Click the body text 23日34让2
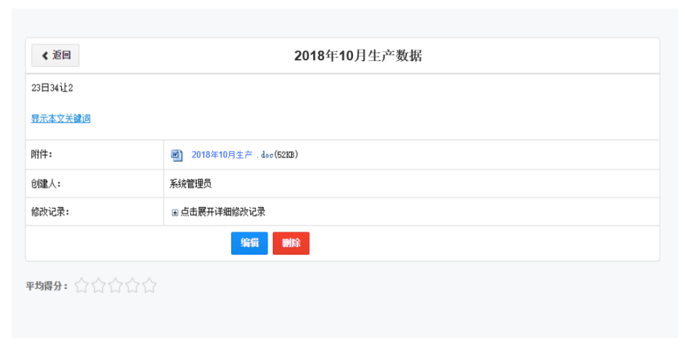This screenshot has width=685, height=355. [x=52, y=88]
